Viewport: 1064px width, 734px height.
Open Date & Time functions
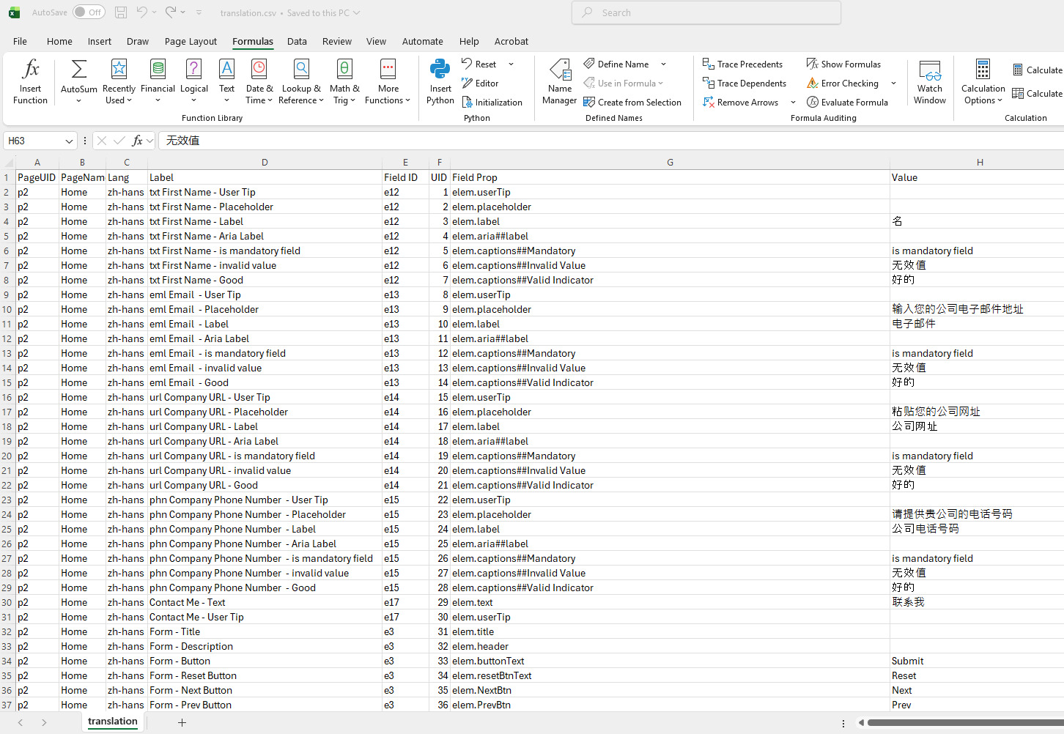(259, 81)
